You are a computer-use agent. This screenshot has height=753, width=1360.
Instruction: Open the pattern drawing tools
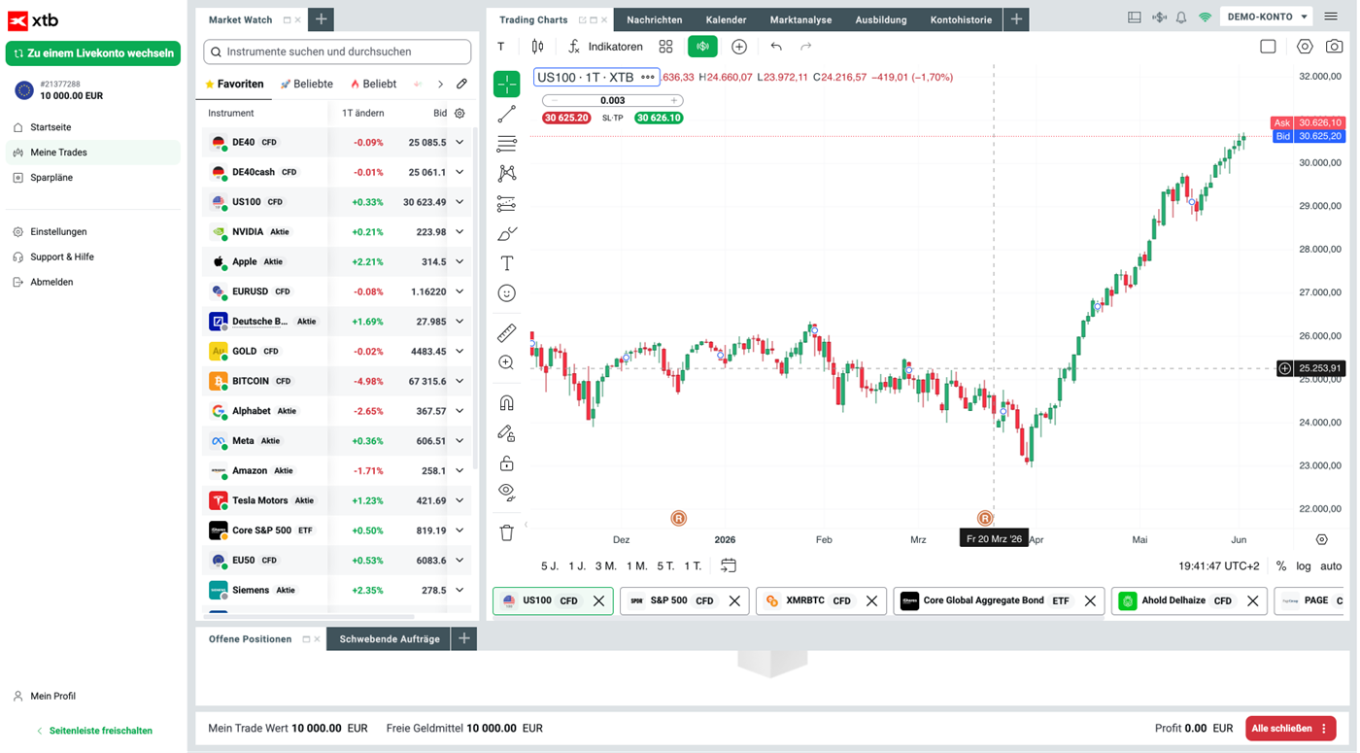506,174
